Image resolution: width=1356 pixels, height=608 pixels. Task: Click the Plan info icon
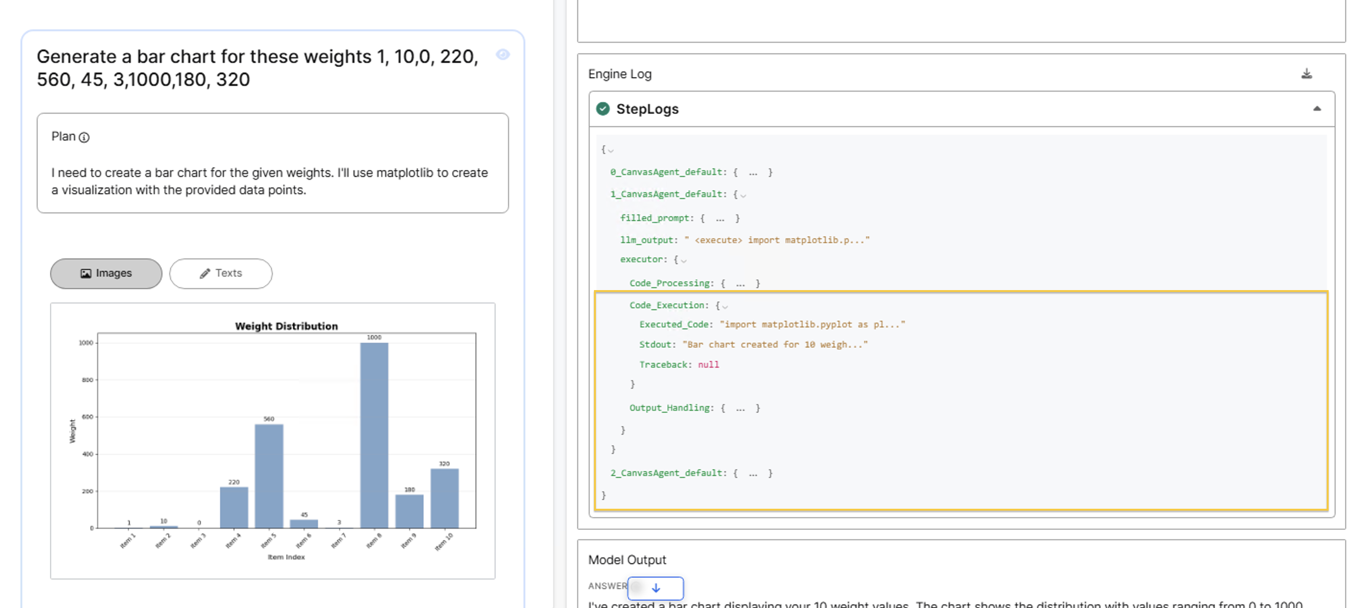(84, 137)
